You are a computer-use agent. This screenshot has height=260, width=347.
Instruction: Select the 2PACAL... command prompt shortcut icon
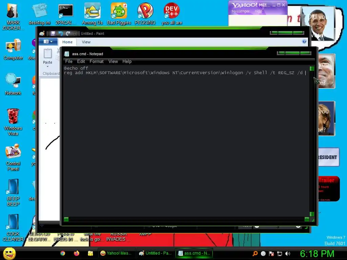pos(66,14)
